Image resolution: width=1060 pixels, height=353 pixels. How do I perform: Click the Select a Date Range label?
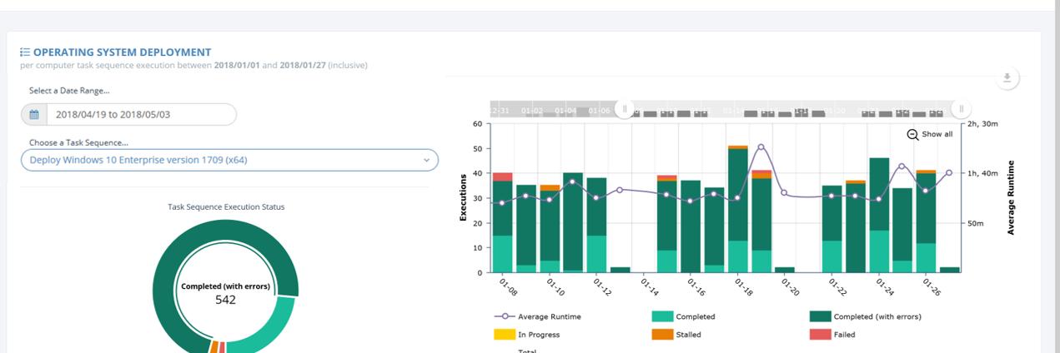click(x=69, y=90)
